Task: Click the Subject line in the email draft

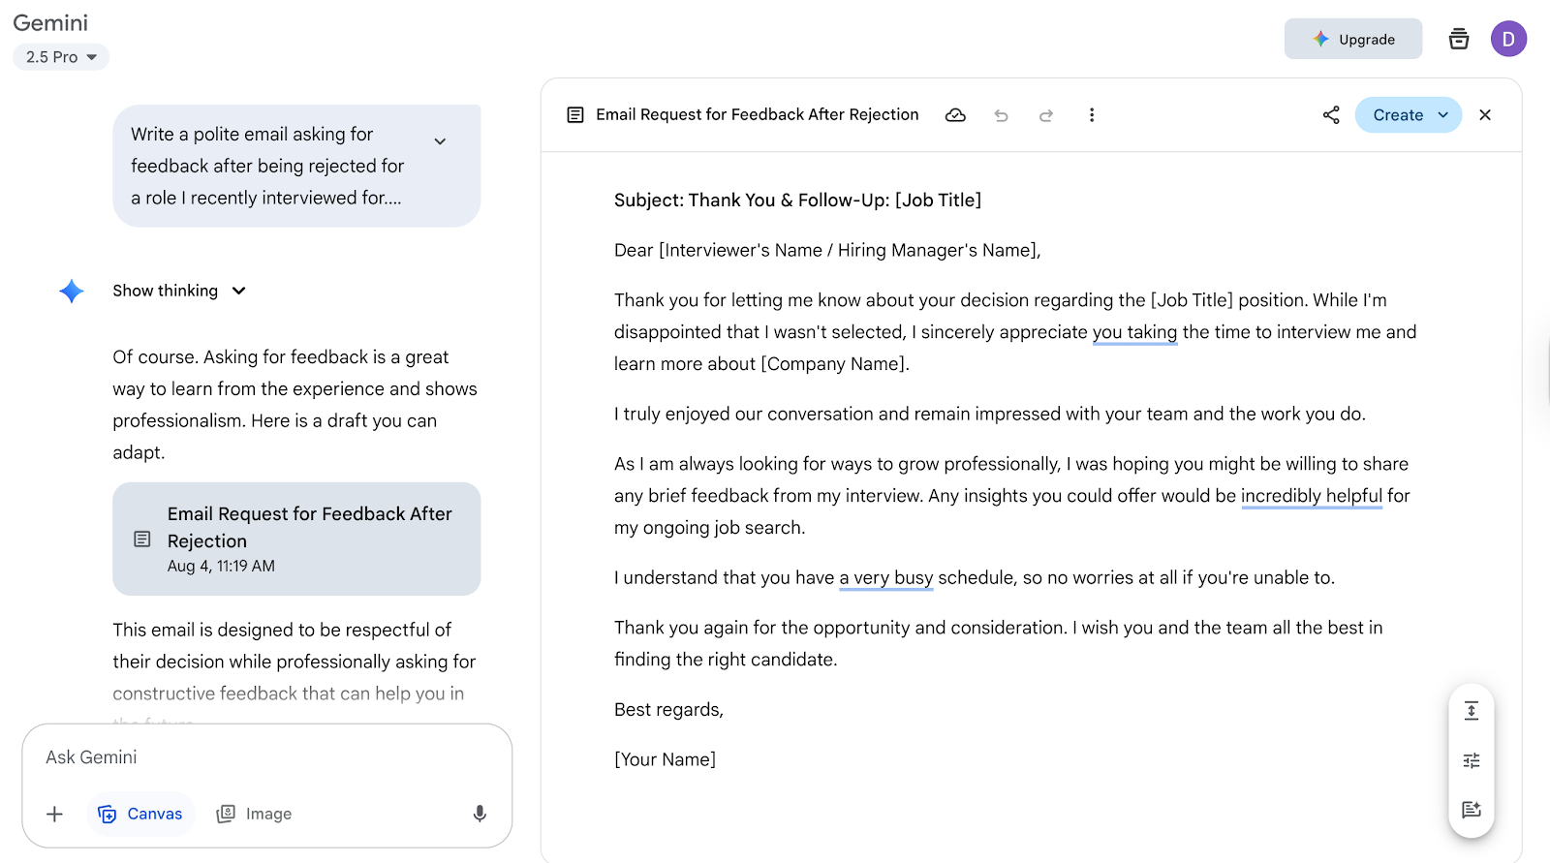Action: coord(797,200)
